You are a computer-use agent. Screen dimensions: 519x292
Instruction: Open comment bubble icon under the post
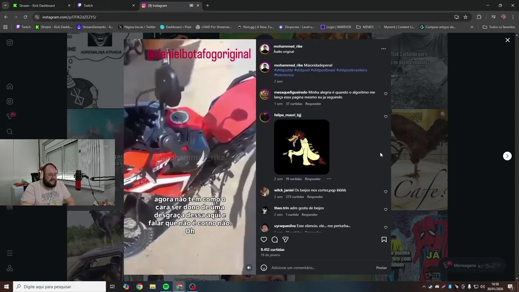(x=275, y=240)
